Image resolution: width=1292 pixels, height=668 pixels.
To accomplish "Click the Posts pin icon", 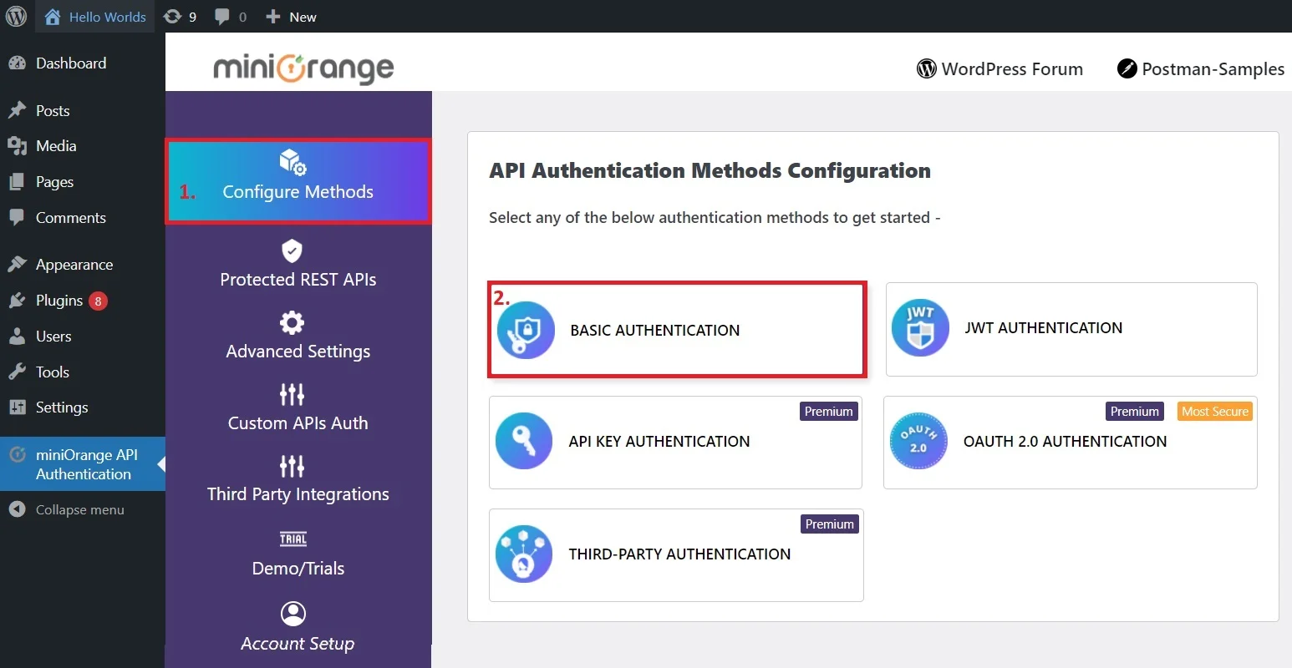I will [x=17, y=110].
